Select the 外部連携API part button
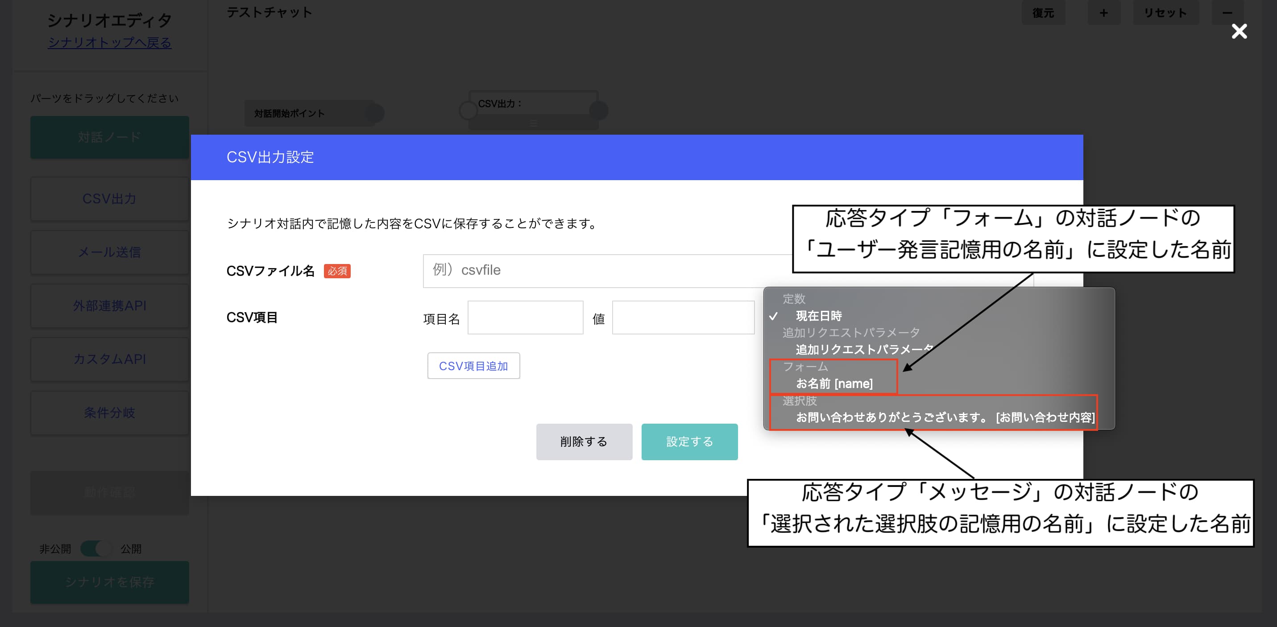Viewport: 1277px width, 627px height. [x=110, y=306]
